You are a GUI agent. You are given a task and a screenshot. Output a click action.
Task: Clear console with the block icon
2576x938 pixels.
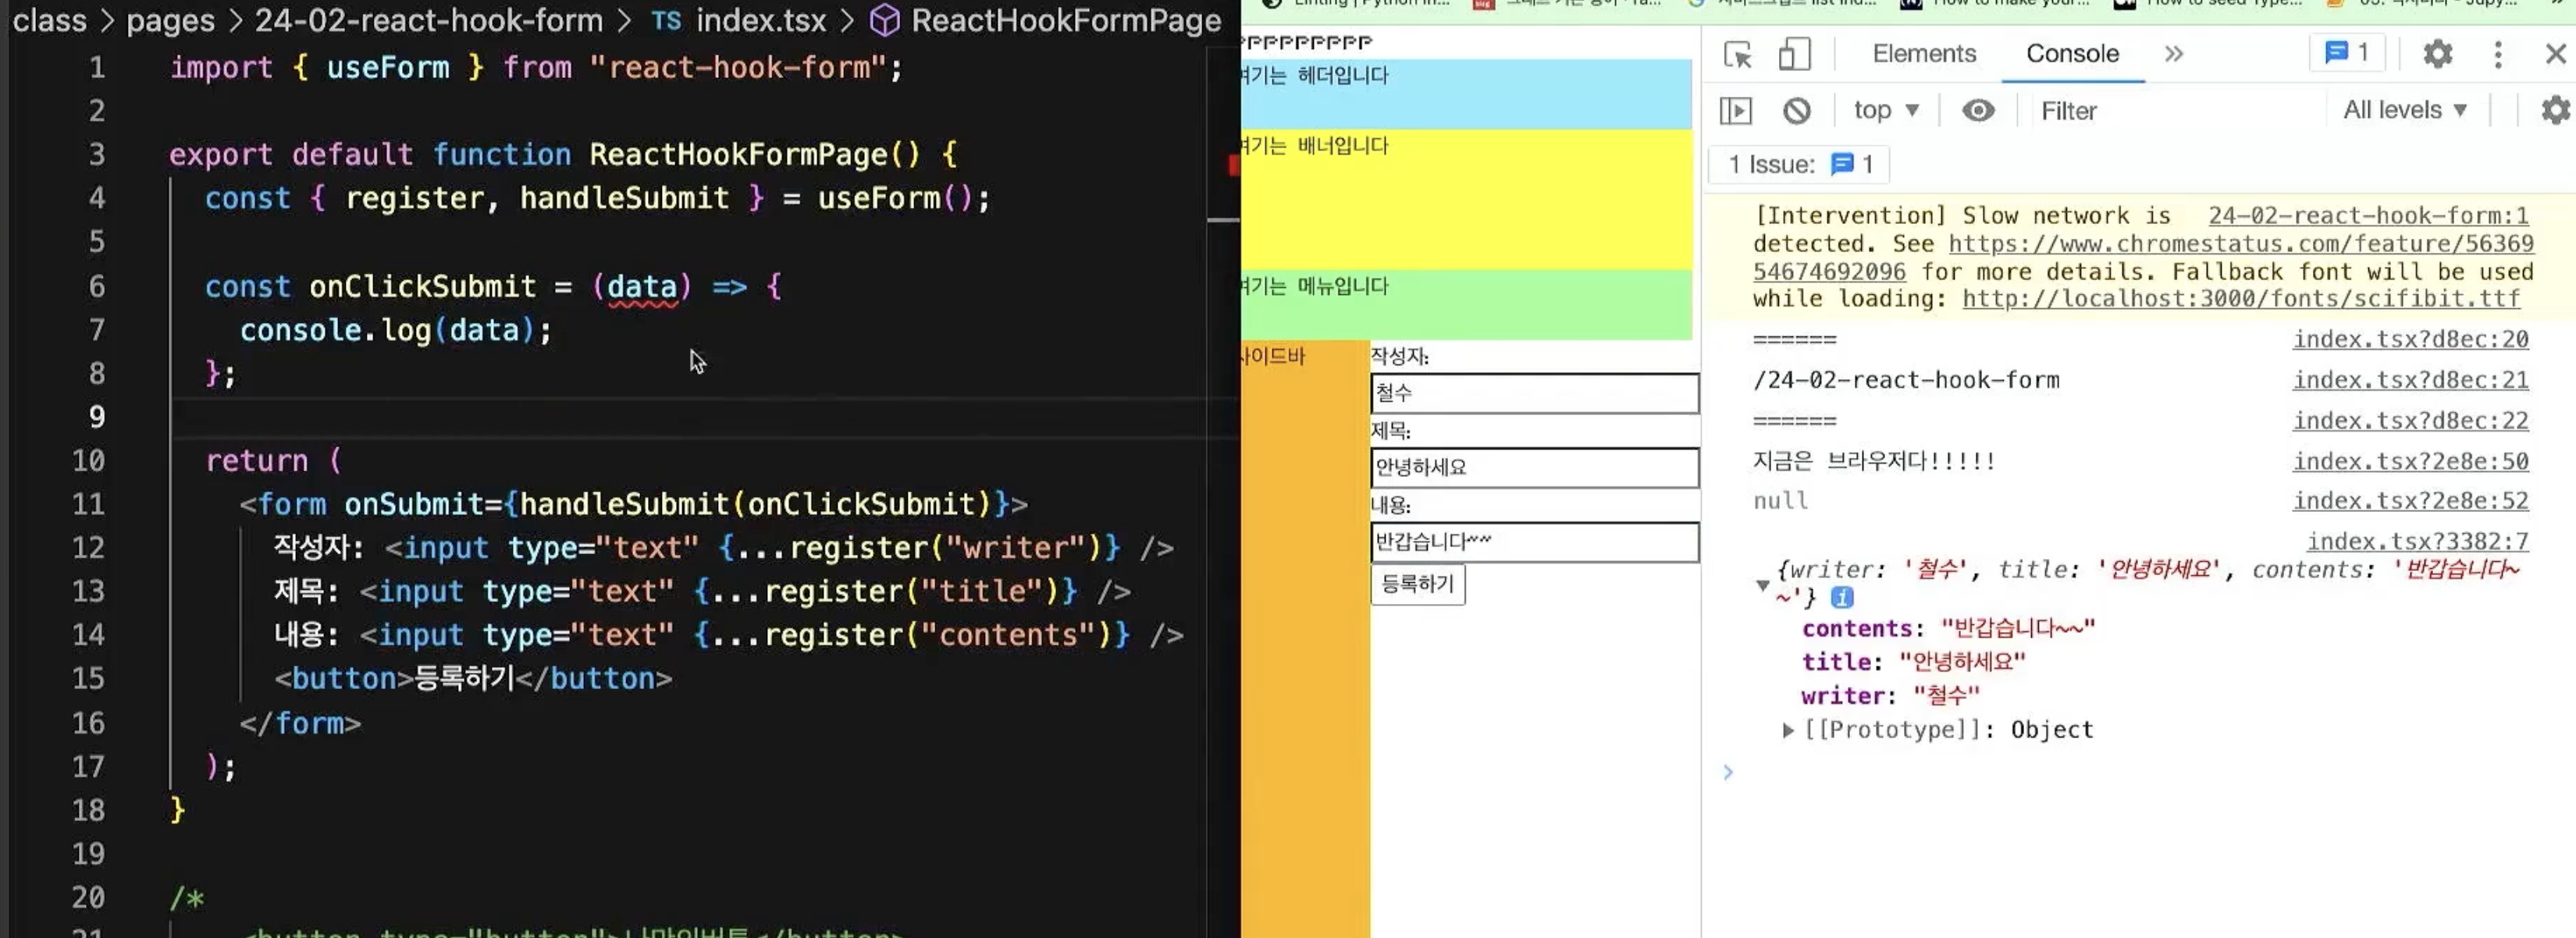coord(1796,110)
